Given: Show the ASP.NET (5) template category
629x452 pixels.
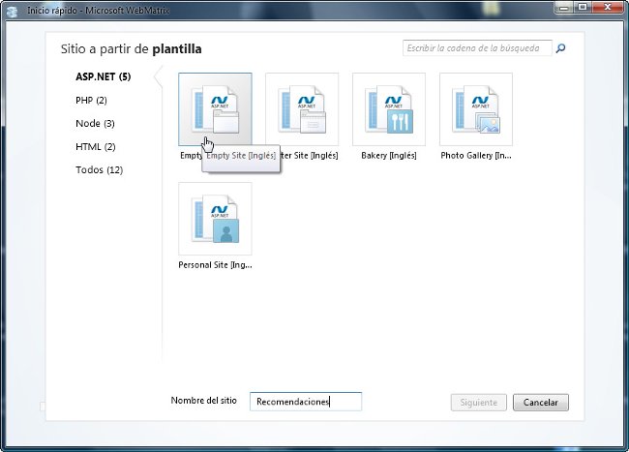Looking at the screenshot, I should pyautogui.click(x=103, y=76).
